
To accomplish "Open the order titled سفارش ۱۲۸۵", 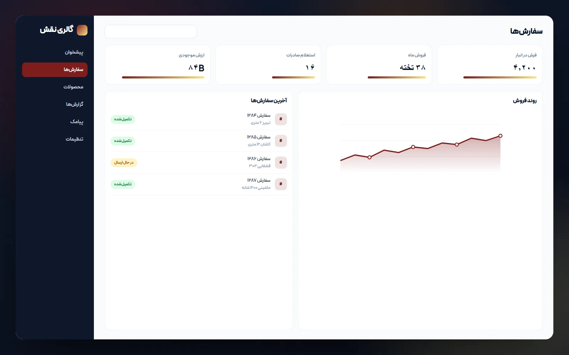I will click(259, 137).
